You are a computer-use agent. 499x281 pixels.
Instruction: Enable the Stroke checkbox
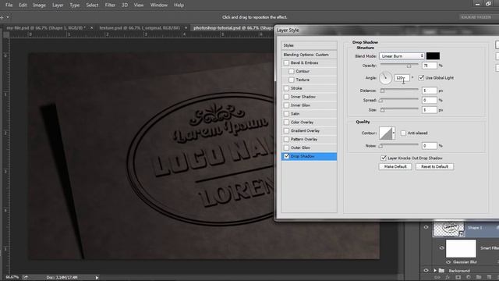click(x=286, y=88)
